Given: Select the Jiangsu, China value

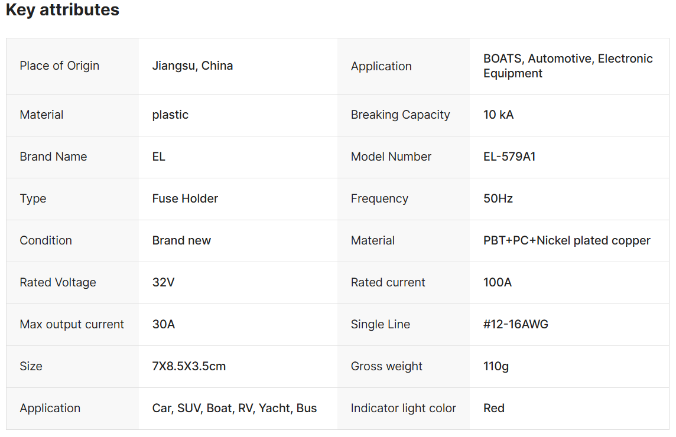Looking at the screenshot, I should pyautogui.click(x=192, y=66).
